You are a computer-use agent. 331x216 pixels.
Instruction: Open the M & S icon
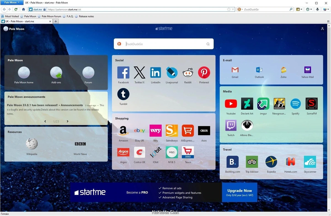[172, 152]
